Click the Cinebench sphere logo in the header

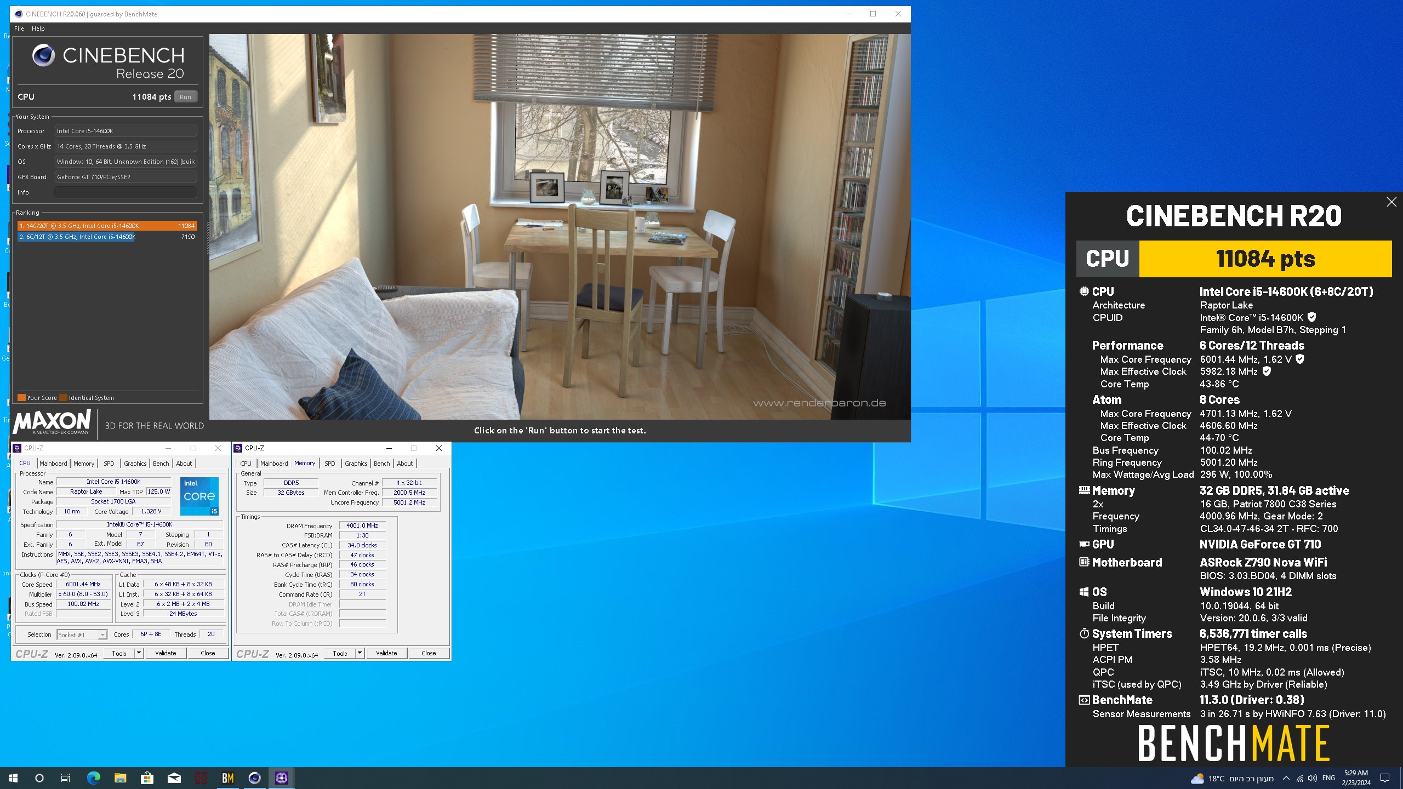click(43, 55)
